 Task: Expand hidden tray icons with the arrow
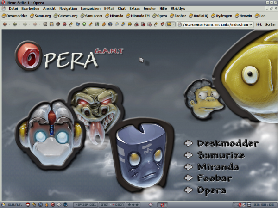click(x=234, y=205)
